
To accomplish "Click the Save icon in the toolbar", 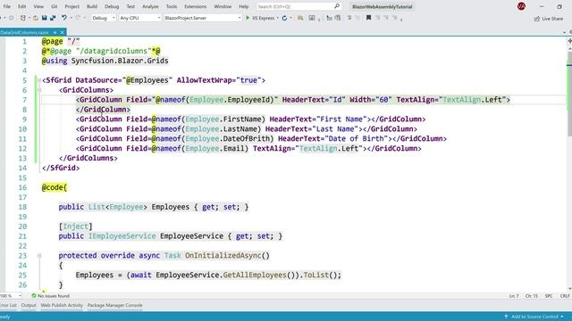I will [x=44, y=18].
